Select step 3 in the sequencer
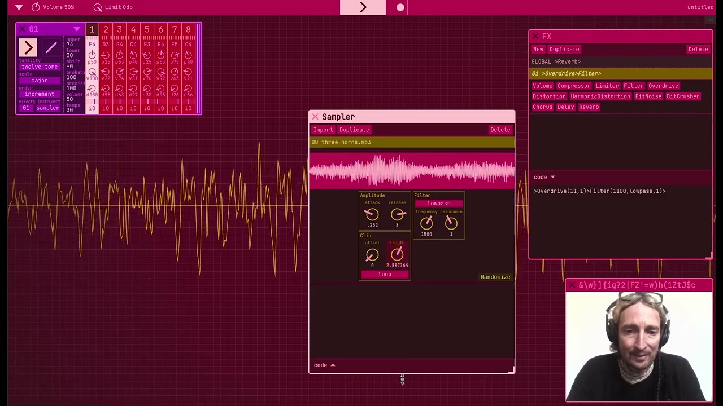This screenshot has height=406, width=723. [119, 29]
